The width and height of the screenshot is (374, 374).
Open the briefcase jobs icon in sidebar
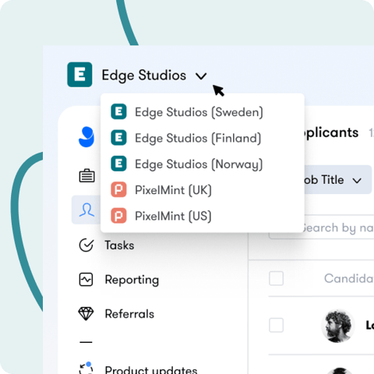point(86,176)
